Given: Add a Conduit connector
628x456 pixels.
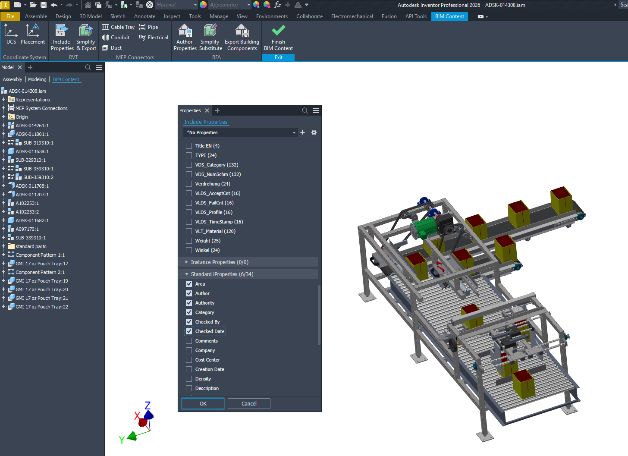Looking at the screenshot, I should [x=116, y=38].
